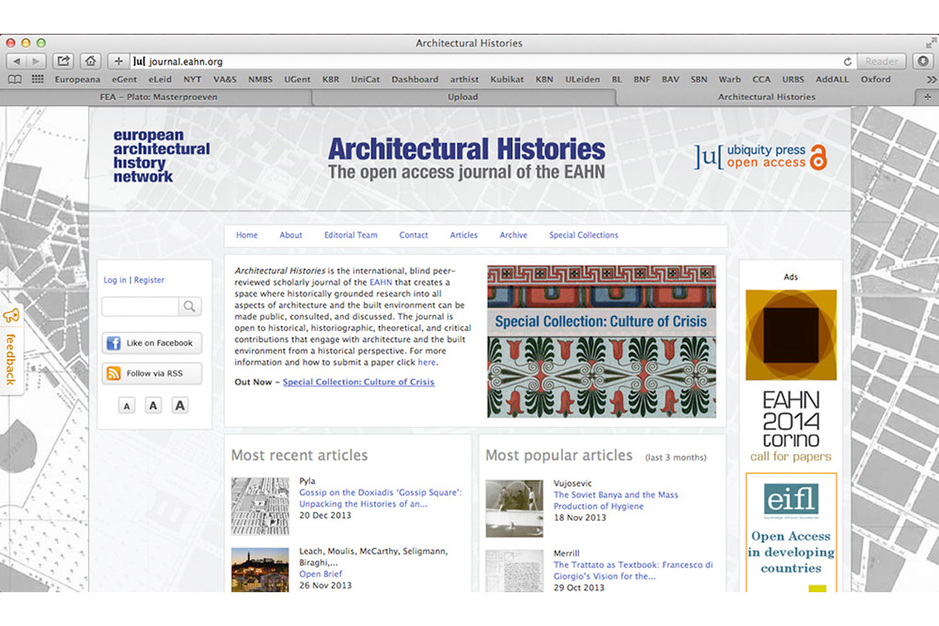Click the Share icon in toolbar
This screenshot has height=626, width=939.
pos(63,61)
